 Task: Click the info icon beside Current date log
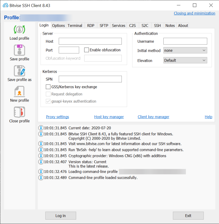(41, 128)
